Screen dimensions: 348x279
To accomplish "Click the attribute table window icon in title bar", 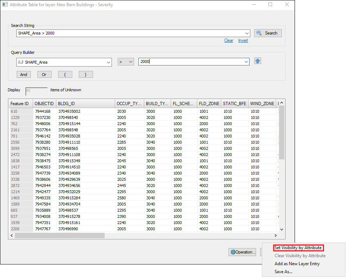I will pos(5,4).
